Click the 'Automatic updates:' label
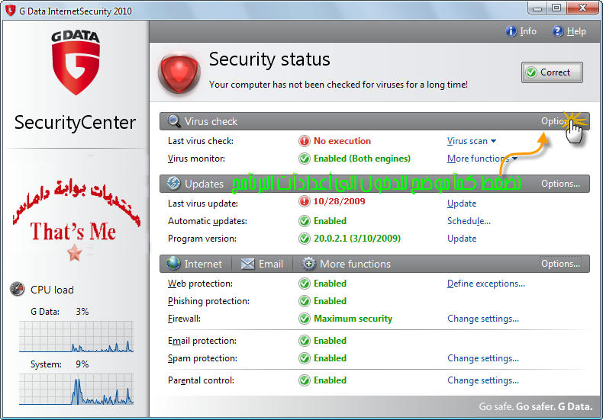The image size is (603, 420). [208, 221]
